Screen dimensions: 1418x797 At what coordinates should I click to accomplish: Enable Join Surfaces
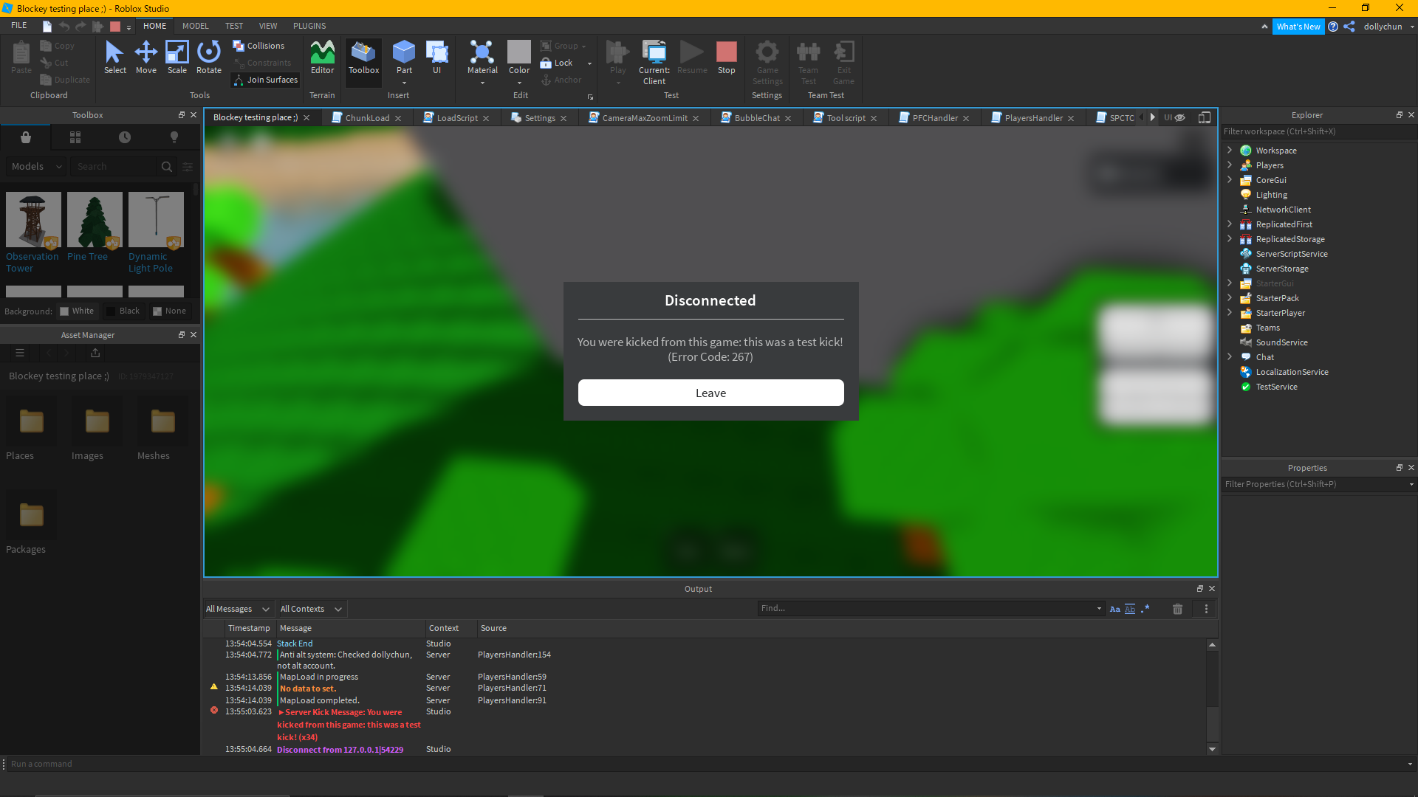[264, 80]
